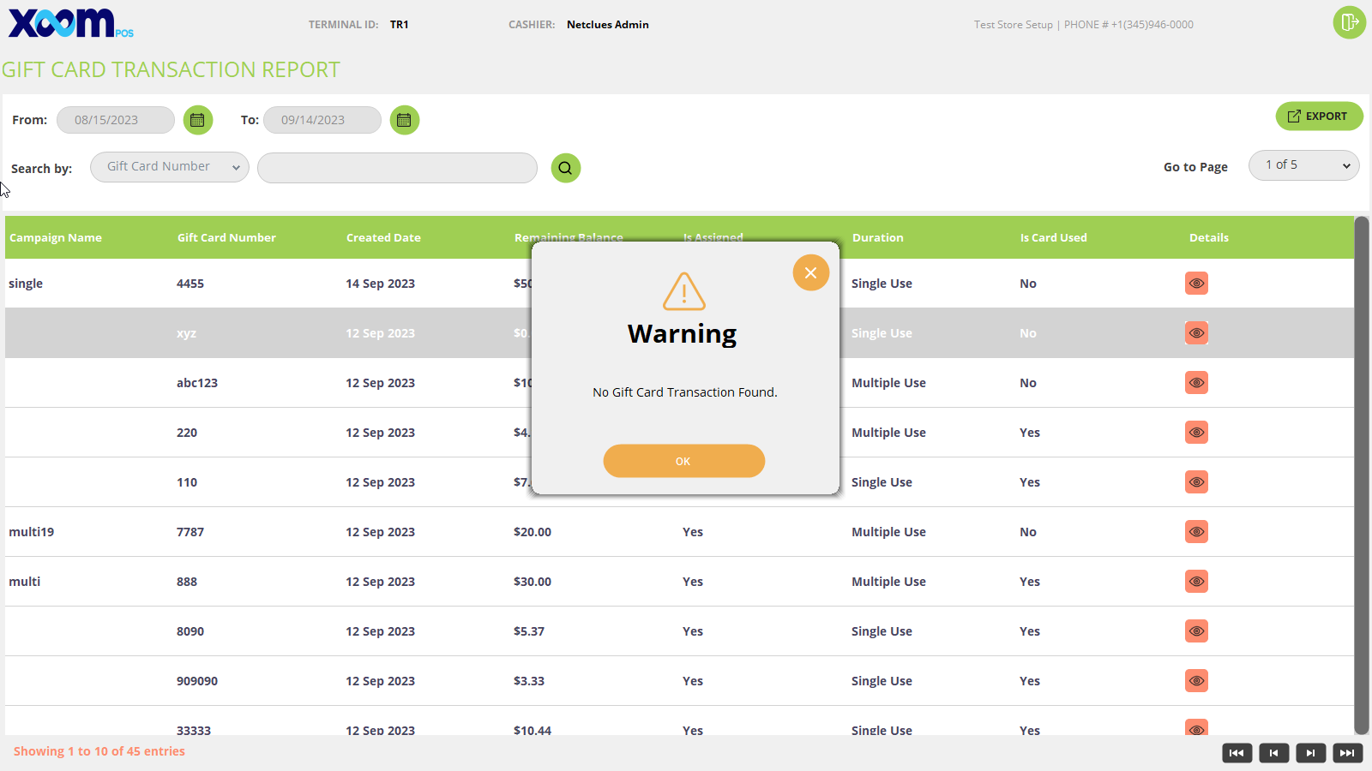This screenshot has height=771, width=1372.
Task: Click the vertical table scrollbar
Action: tap(1361, 475)
